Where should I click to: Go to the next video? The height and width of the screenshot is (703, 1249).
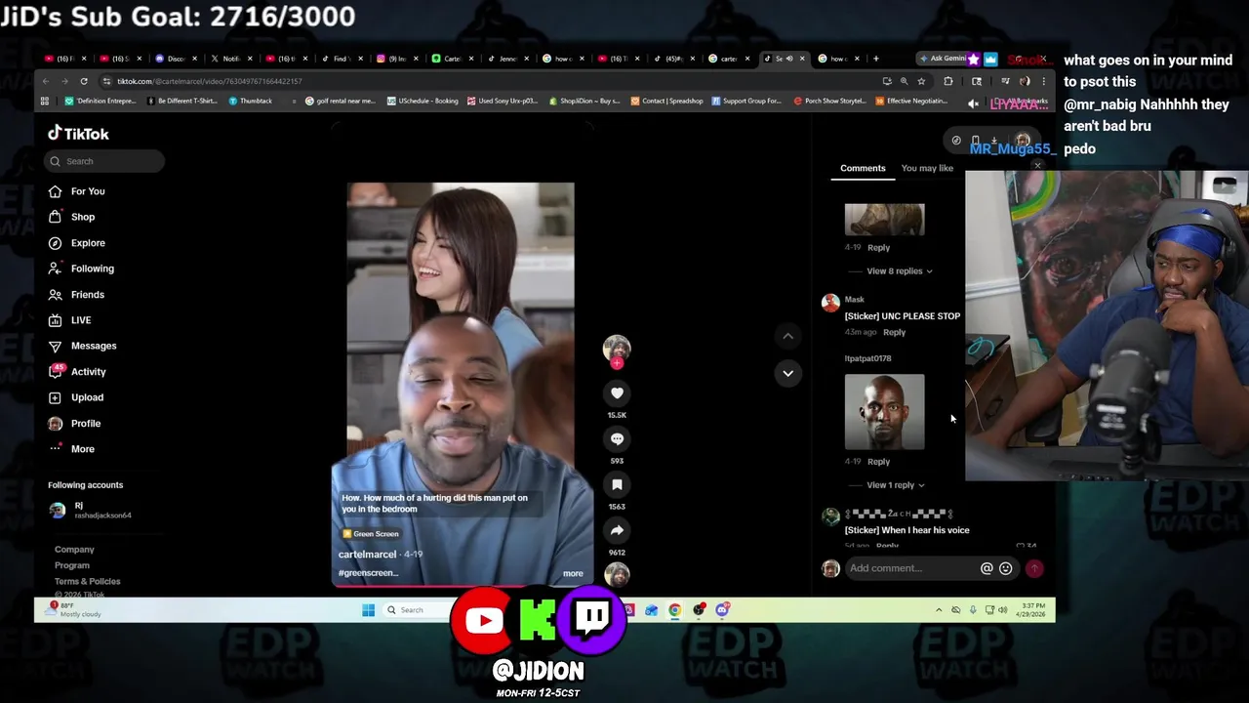coord(787,373)
